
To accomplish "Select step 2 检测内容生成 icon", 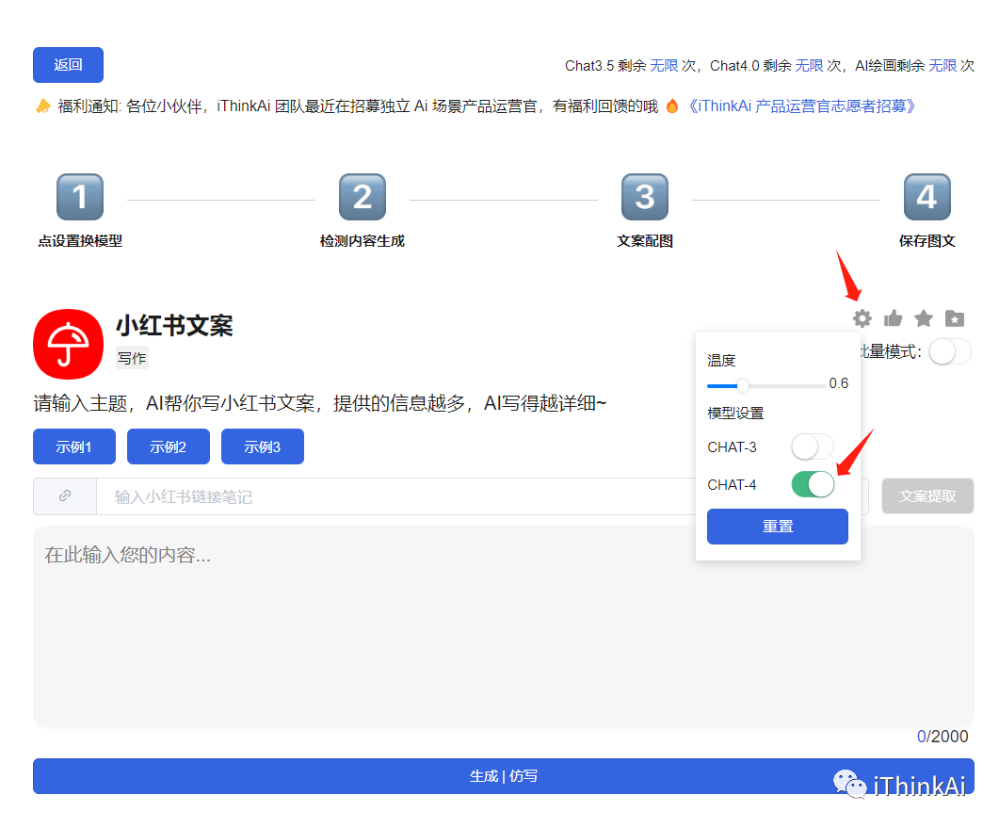I will [x=363, y=196].
